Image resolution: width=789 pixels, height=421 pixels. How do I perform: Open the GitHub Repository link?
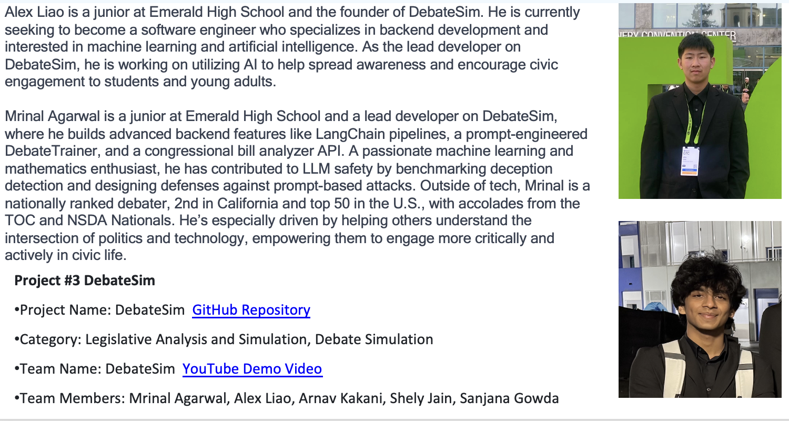pos(251,310)
